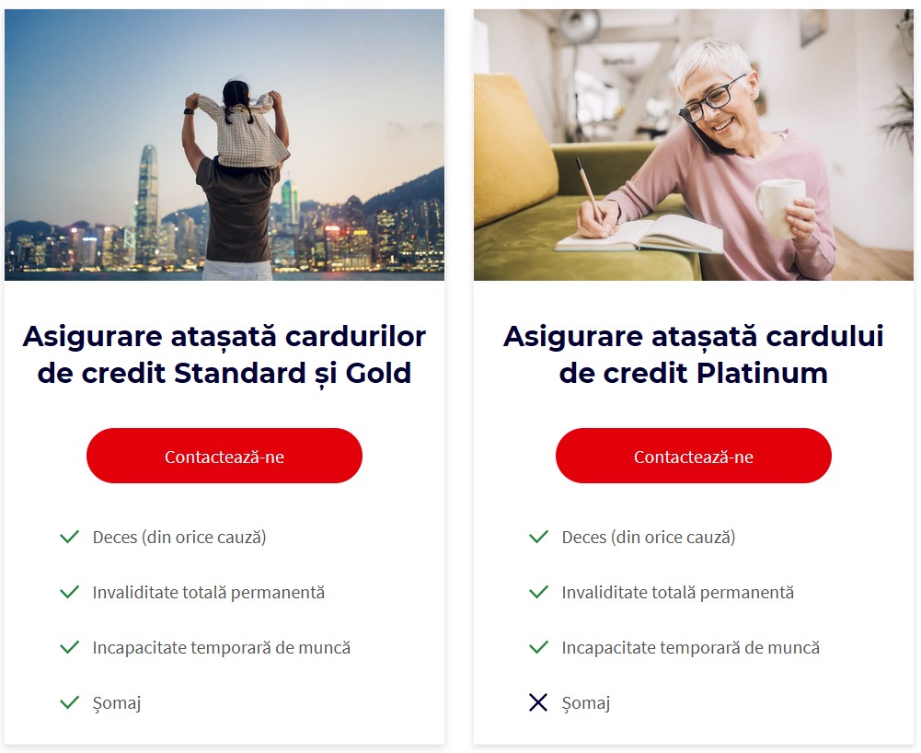Click Deces (din orice cauză) text in Platinum card
Screen dimensions: 921x753
point(649,537)
